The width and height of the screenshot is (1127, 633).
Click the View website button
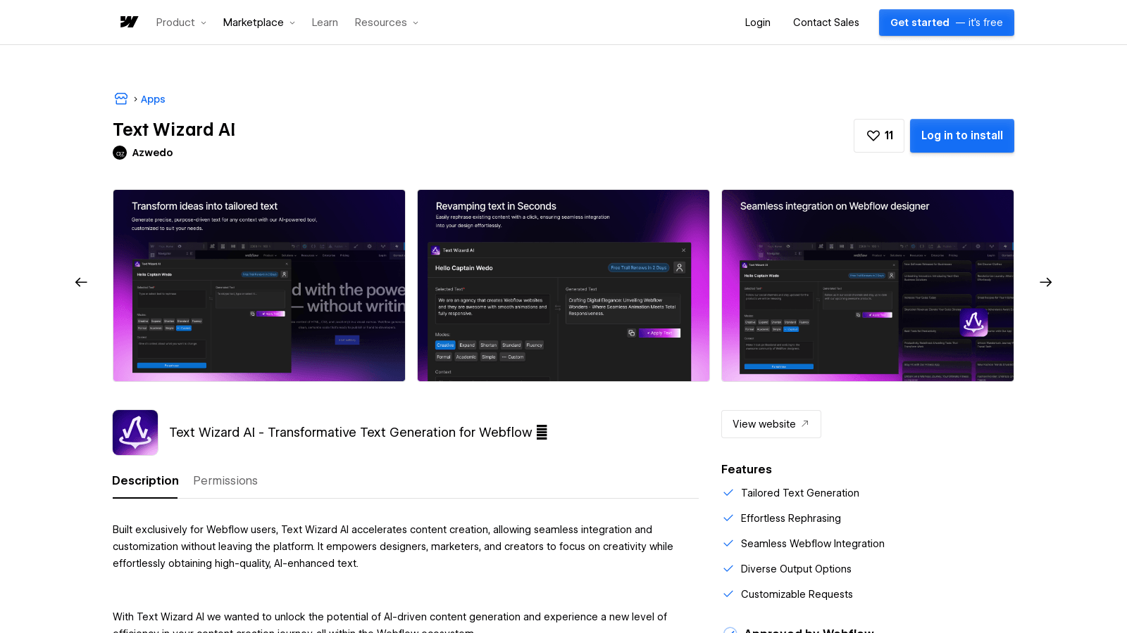[771, 424]
